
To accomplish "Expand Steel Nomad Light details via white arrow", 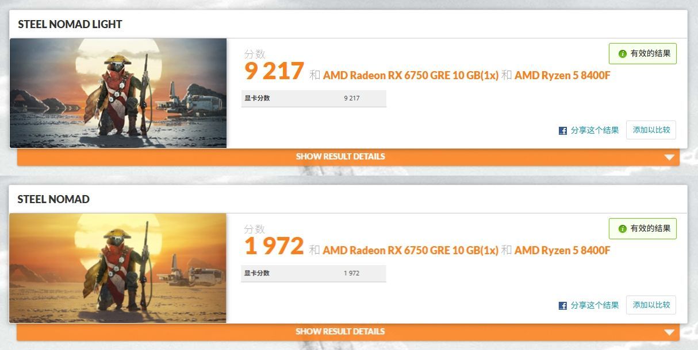I will (x=669, y=157).
